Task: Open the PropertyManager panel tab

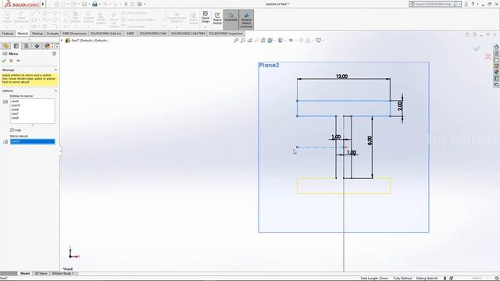Action: click(x=16, y=46)
